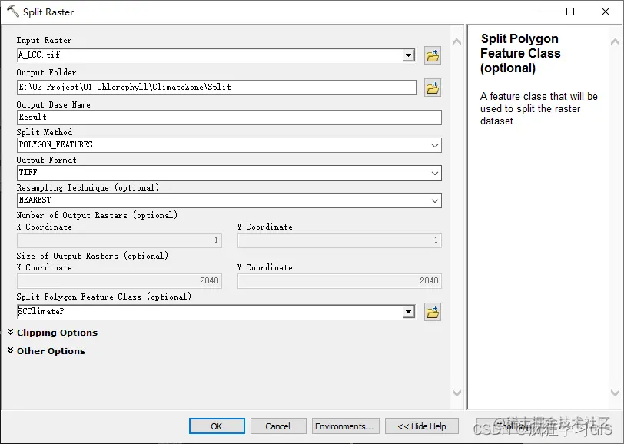Click the 'Split Method' label

tap(44, 132)
